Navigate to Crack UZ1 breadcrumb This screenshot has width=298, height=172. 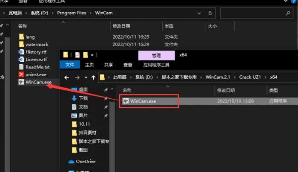tap(250, 77)
